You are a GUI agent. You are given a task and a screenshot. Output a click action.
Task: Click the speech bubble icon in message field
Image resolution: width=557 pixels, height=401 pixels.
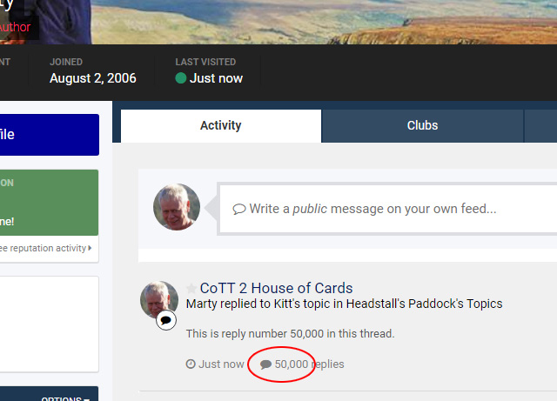pyautogui.click(x=239, y=209)
